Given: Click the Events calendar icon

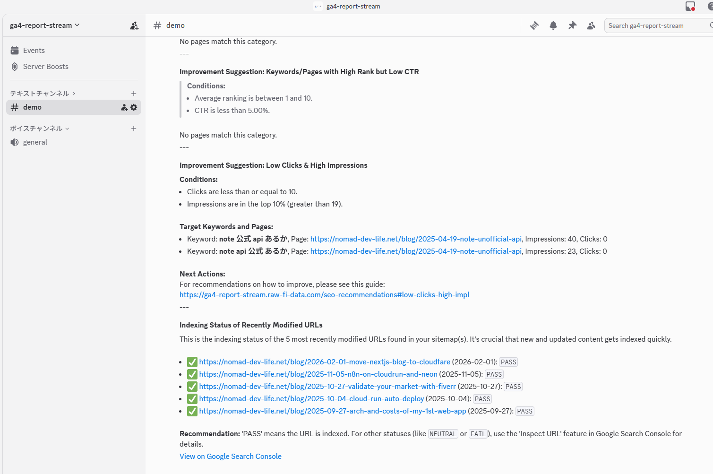Looking at the screenshot, I should 15,51.
